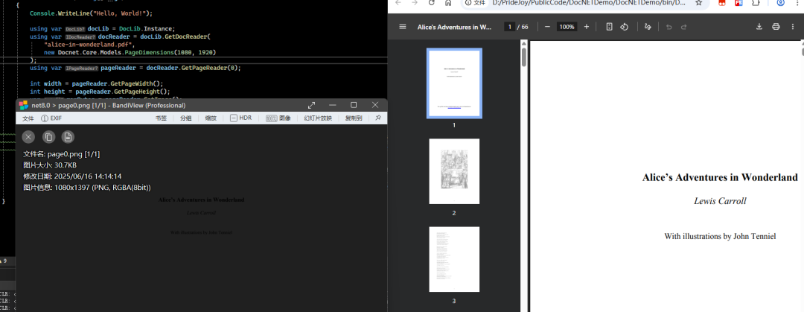804x312 pixels.
Task: Start slideshow with 幻灯片放映
Action: (317, 118)
